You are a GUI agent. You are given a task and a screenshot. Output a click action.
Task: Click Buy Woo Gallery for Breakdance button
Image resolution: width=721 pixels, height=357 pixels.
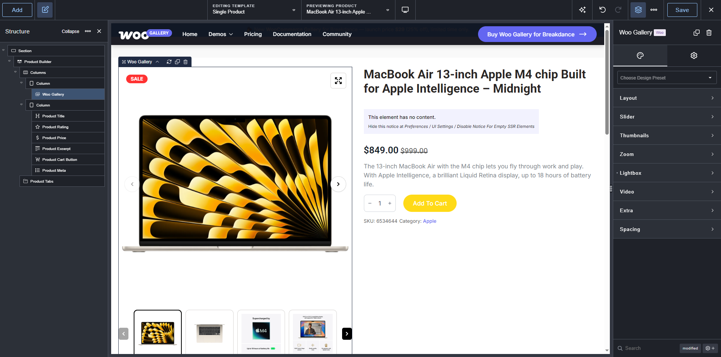tap(537, 34)
